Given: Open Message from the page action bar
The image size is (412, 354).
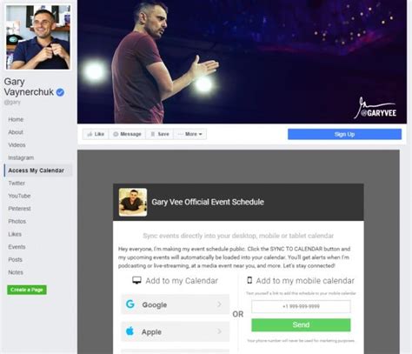Looking at the screenshot, I should (127, 134).
